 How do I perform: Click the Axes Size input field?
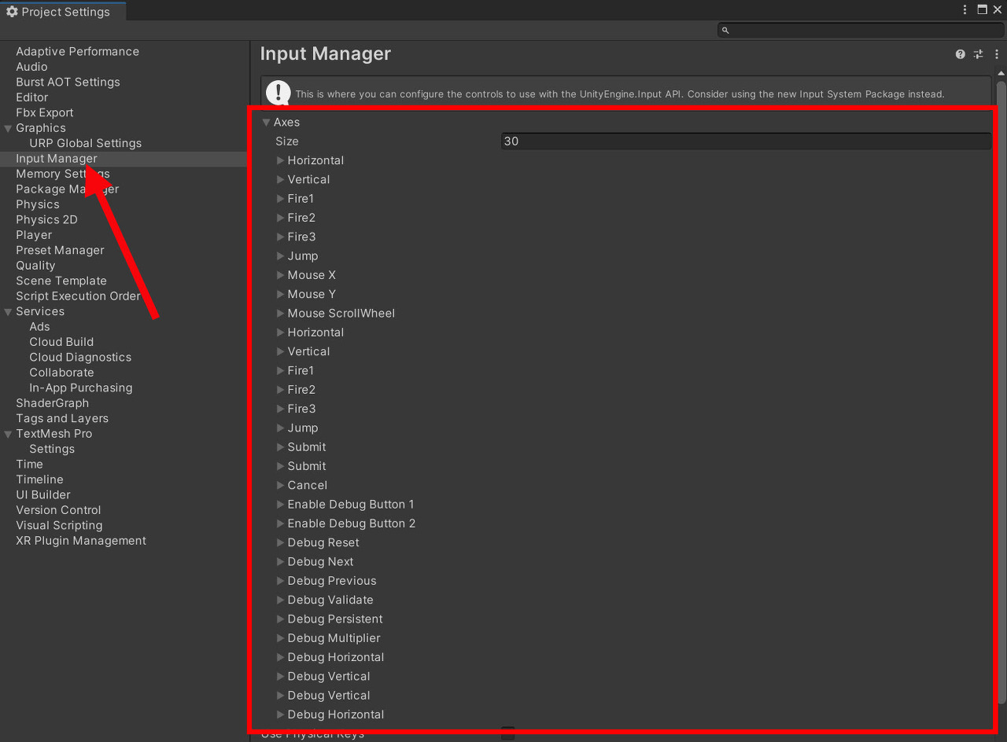point(746,141)
